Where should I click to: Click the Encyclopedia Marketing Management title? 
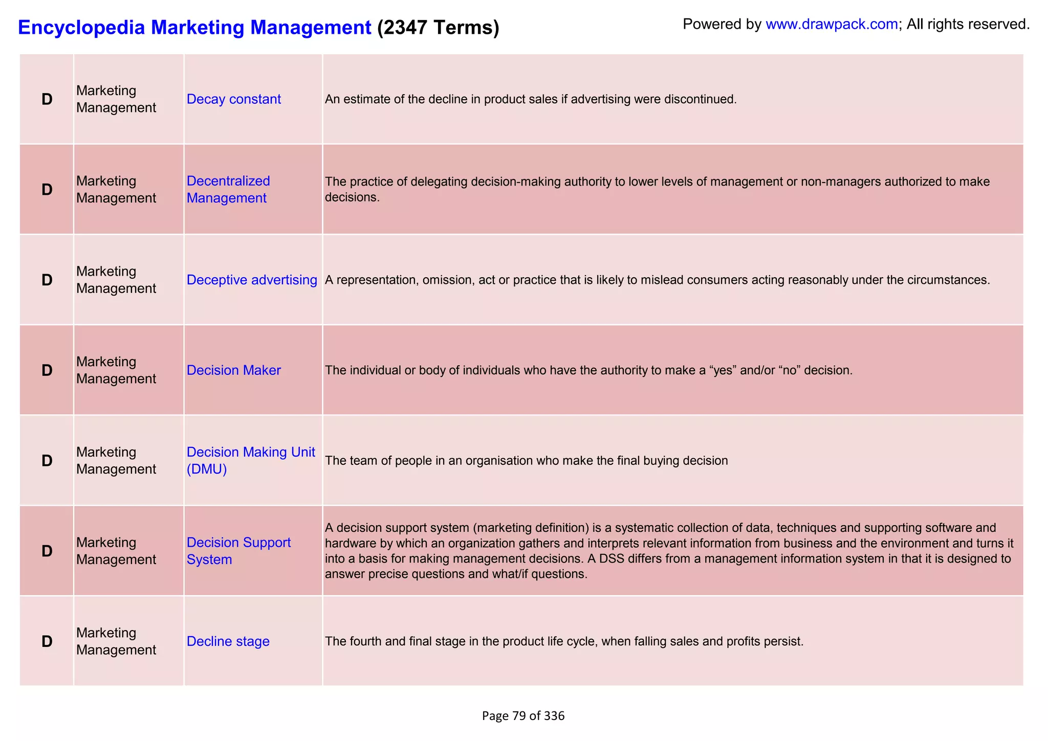pos(194,27)
